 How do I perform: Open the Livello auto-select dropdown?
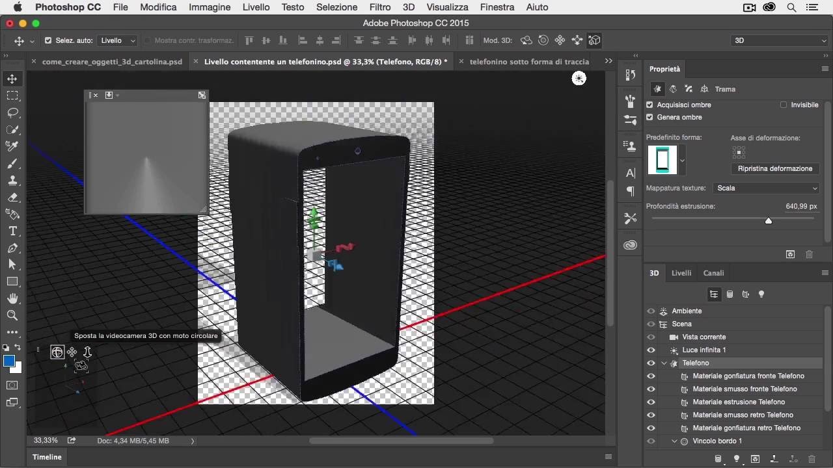[x=118, y=40]
